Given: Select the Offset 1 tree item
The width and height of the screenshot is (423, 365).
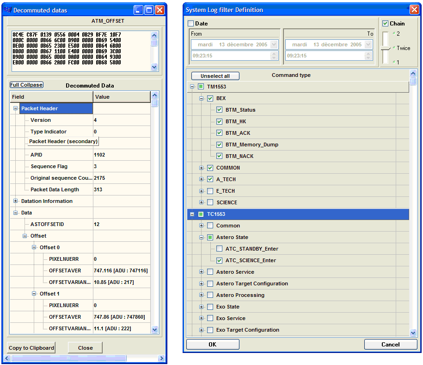Looking at the screenshot, I should [x=49, y=294].
